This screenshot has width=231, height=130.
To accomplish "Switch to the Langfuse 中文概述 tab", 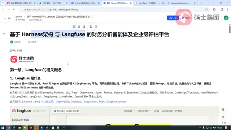I will [x=149, y=3].
